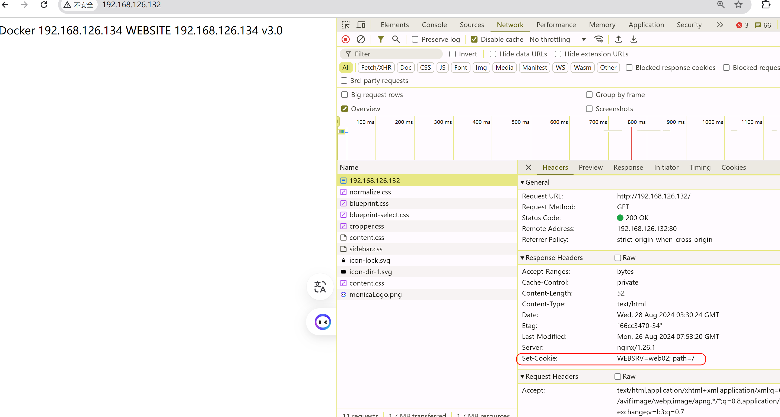Click the export HAR download icon
The height and width of the screenshot is (417, 780).
point(633,39)
